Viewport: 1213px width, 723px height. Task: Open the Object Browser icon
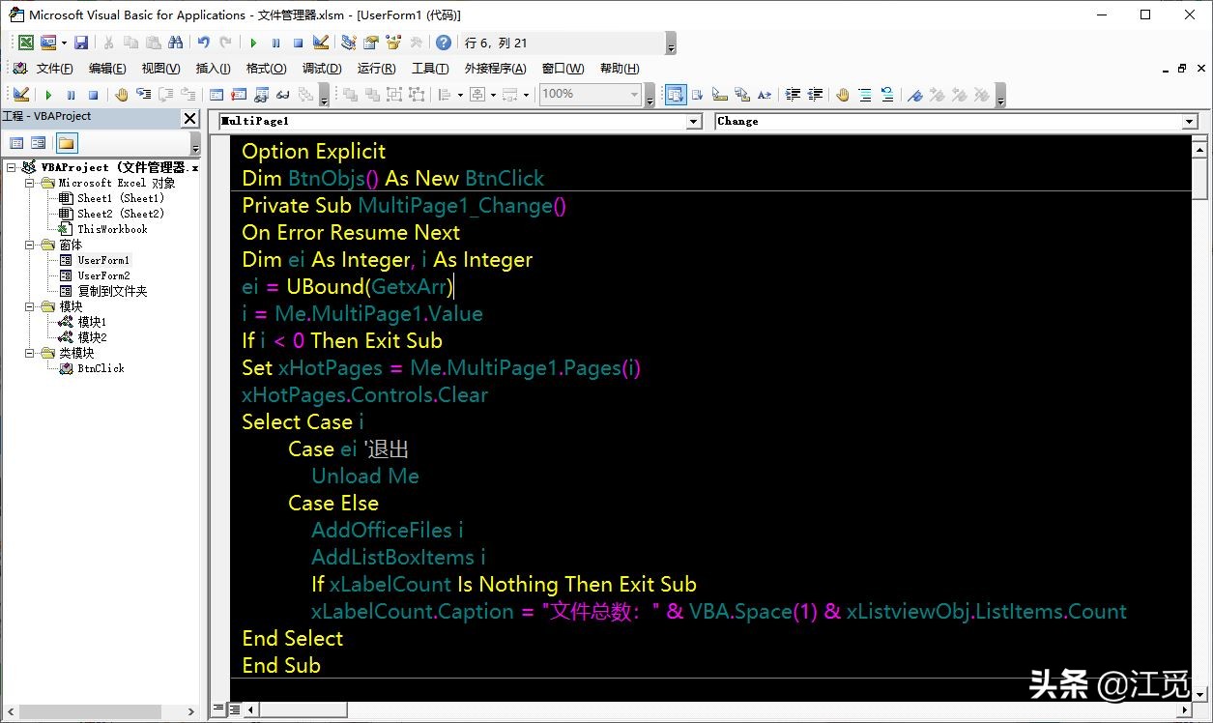392,43
